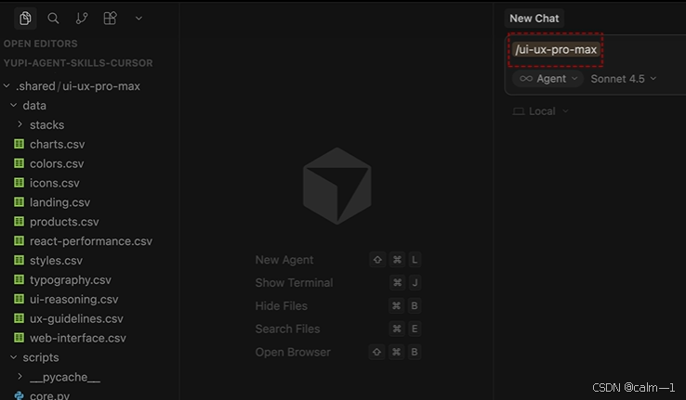The height and width of the screenshot is (400, 686).
Task: Select the New Chat tab
Action: tap(534, 19)
